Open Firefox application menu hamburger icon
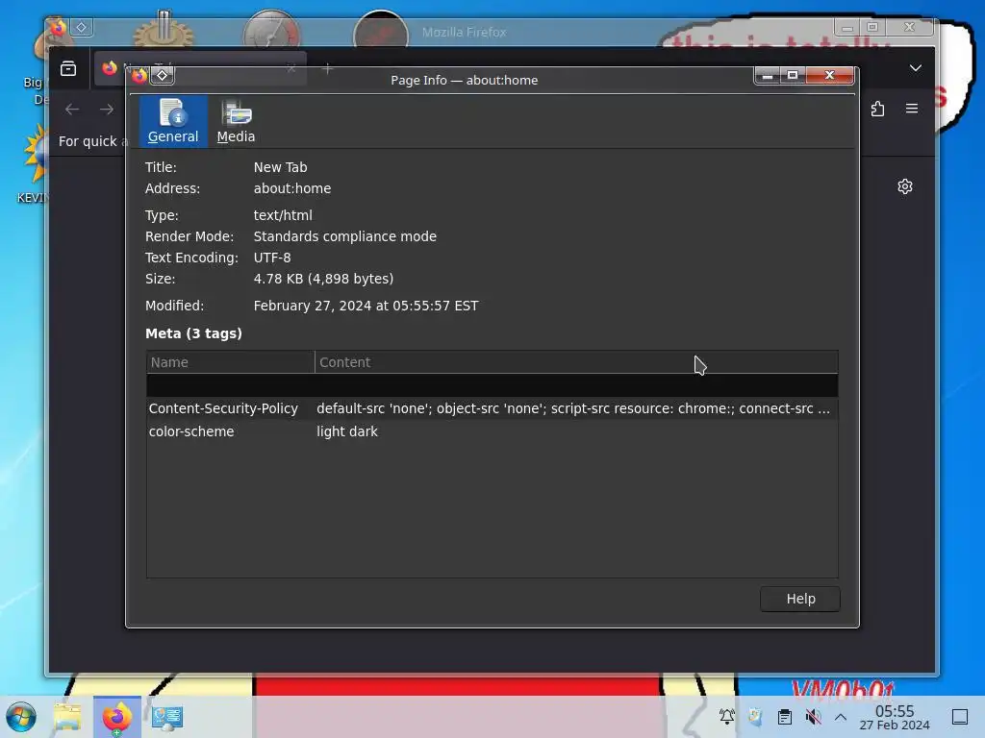The image size is (985, 738). pos(912,109)
